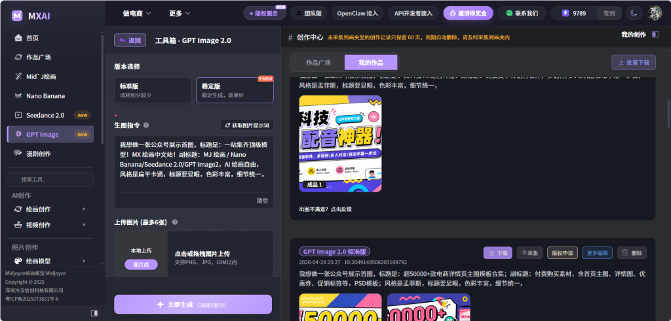Click 清空 to clear the prompt

click(262, 201)
